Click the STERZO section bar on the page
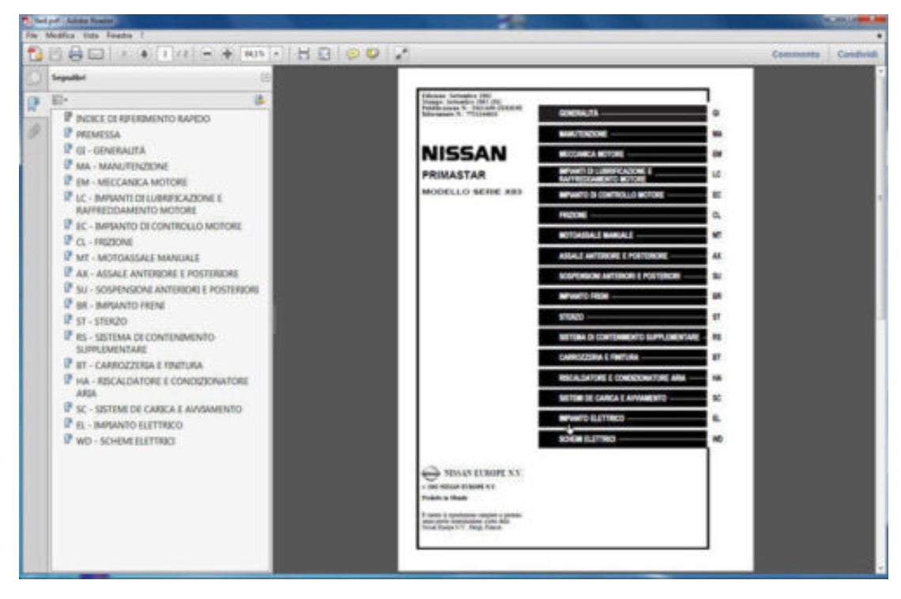 coord(622,317)
